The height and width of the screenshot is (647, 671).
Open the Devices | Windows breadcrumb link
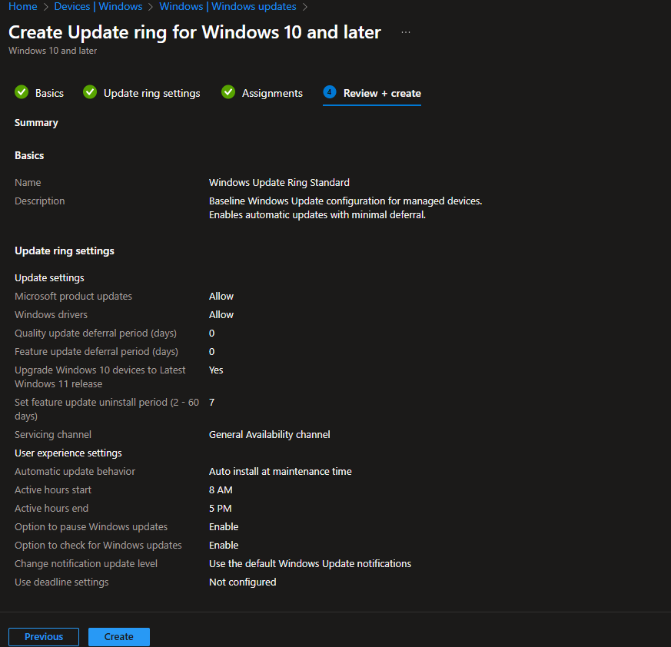coord(98,7)
